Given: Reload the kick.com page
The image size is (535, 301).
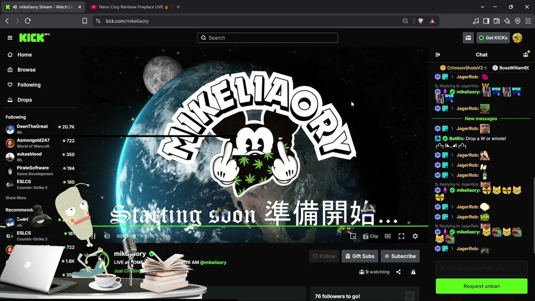Looking at the screenshot, I should 28,21.
